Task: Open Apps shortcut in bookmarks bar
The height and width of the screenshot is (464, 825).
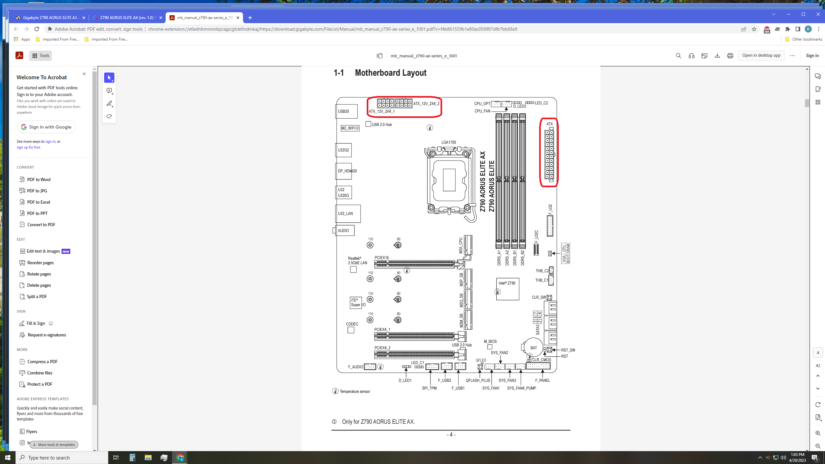Action: (22, 39)
